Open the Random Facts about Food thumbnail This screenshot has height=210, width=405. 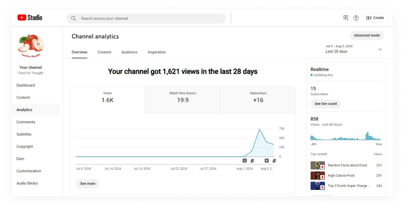[318, 165]
